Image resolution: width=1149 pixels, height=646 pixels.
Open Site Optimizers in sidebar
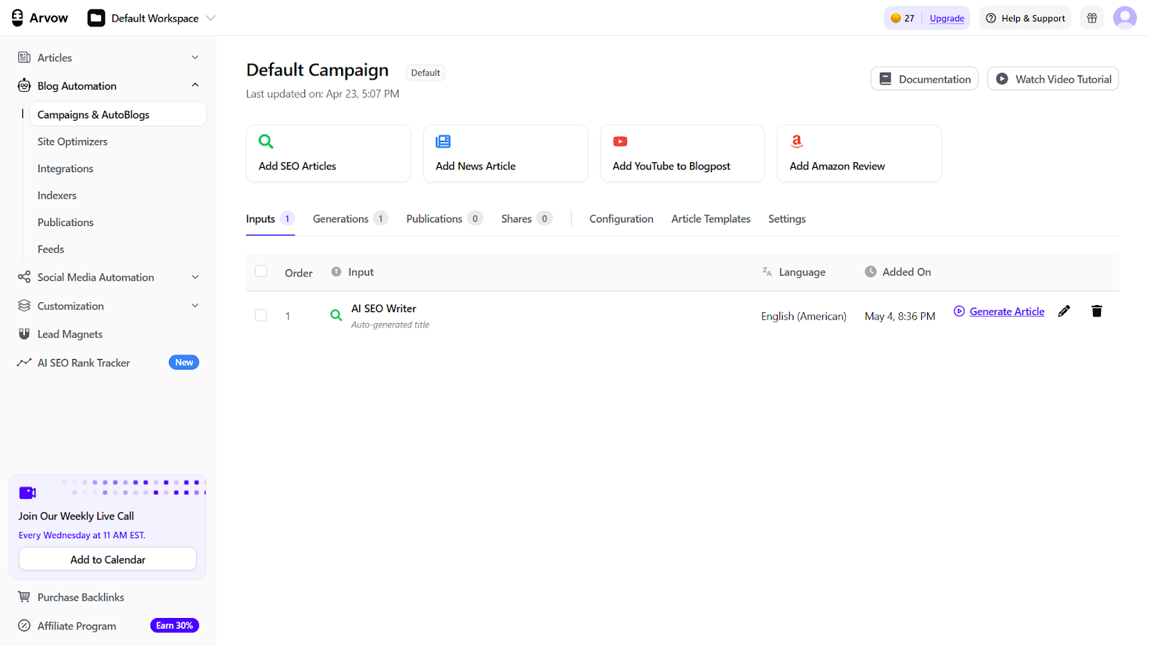[x=73, y=141]
